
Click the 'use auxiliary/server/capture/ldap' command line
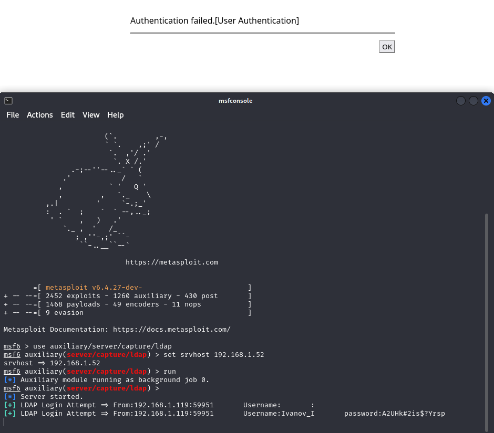coord(102,346)
